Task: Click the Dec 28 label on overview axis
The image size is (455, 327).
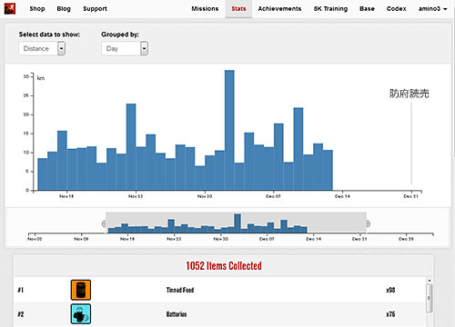Action: [406, 239]
